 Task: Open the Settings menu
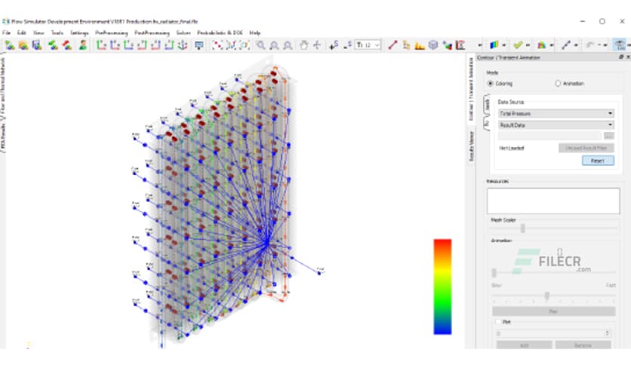point(79,32)
